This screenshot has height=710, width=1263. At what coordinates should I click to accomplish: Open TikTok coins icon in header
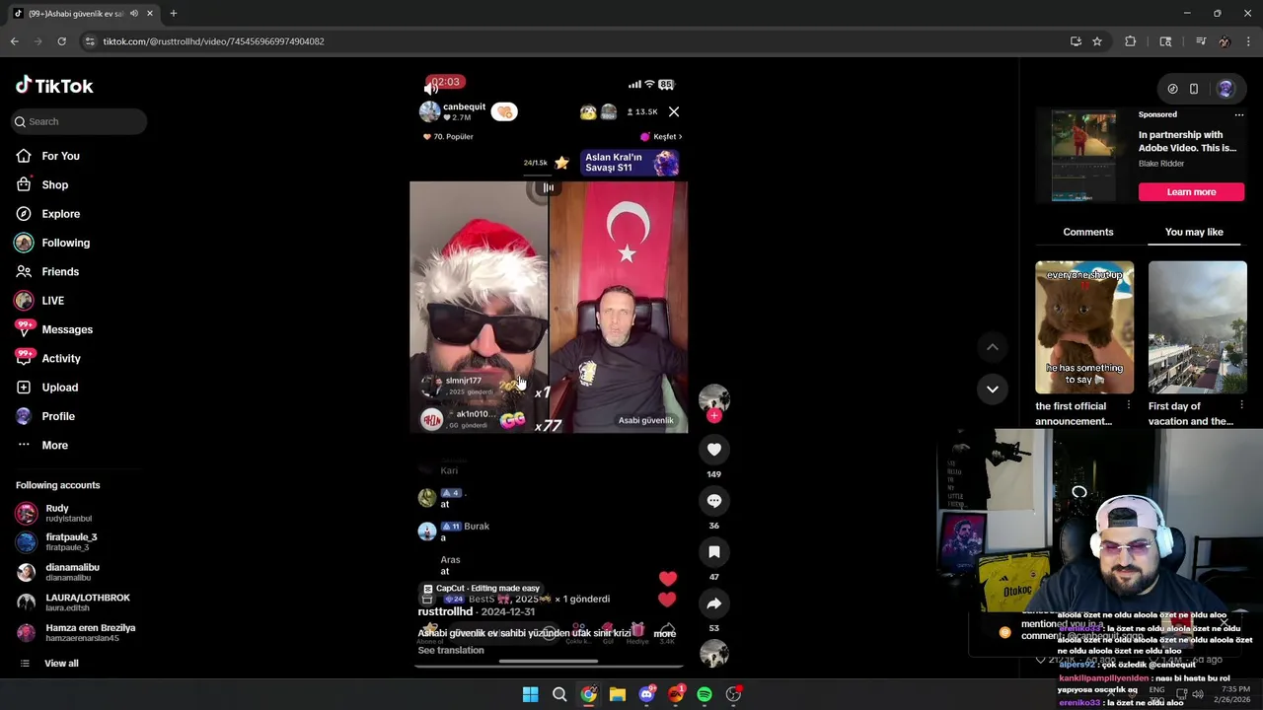[1172, 89]
